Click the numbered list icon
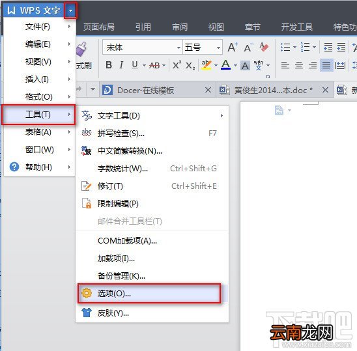The width and height of the screenshot is (357, 351). [305, 47]
